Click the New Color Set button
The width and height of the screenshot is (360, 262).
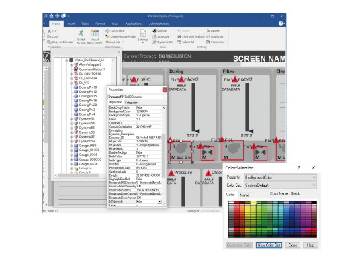pos(269,245)
